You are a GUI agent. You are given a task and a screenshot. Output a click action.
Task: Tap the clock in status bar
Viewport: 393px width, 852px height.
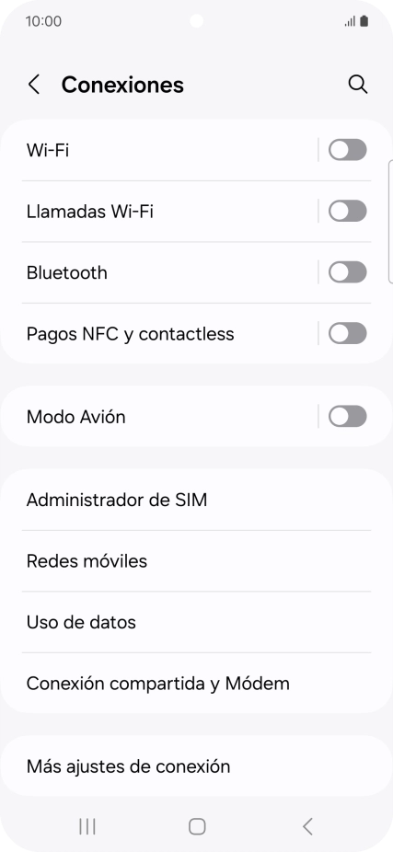pos(43,21)
